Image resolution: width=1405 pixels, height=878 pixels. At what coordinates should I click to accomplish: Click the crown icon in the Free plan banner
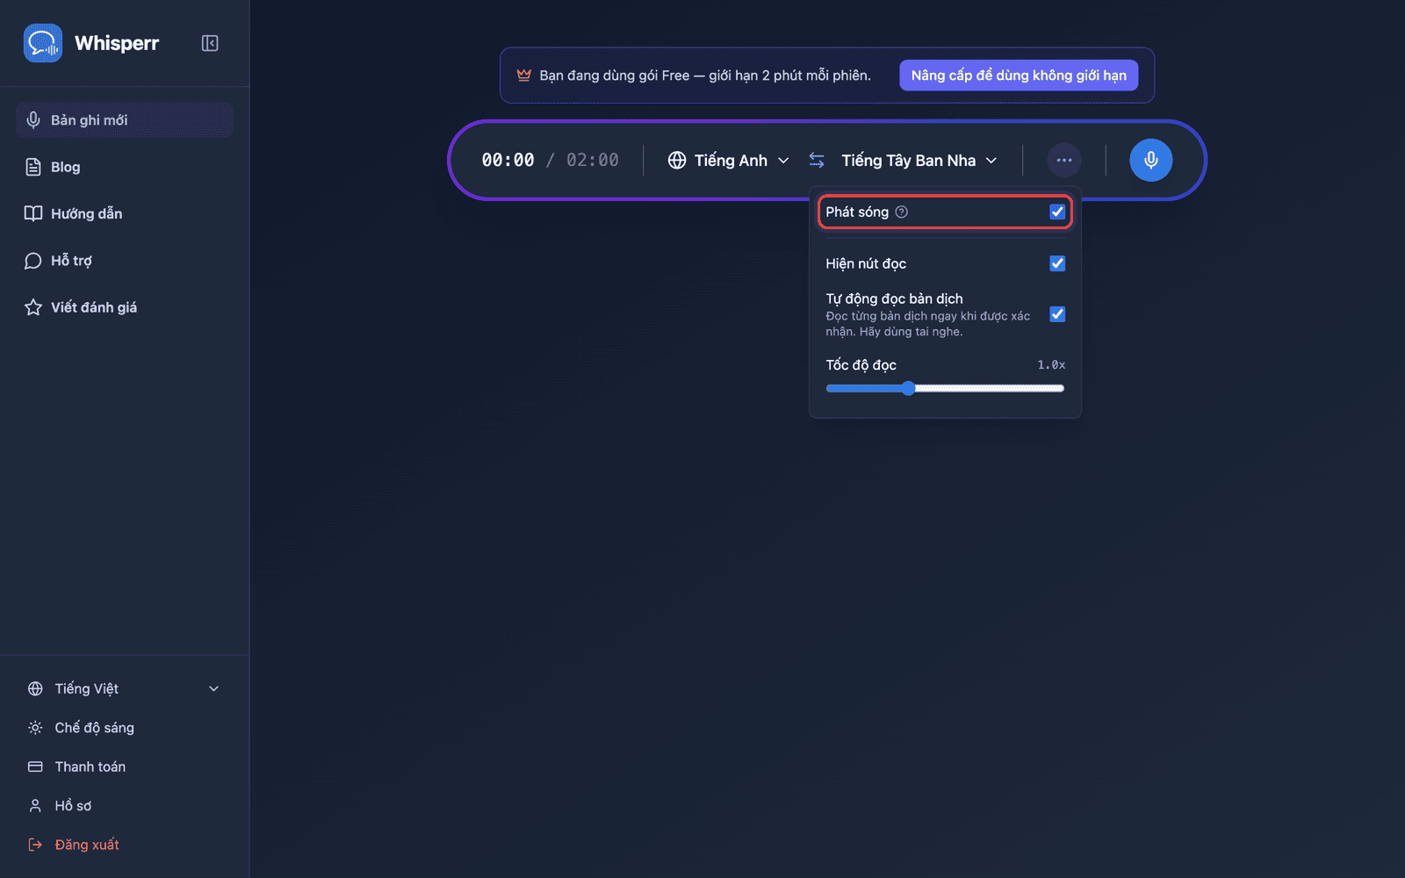coord(524,76)
